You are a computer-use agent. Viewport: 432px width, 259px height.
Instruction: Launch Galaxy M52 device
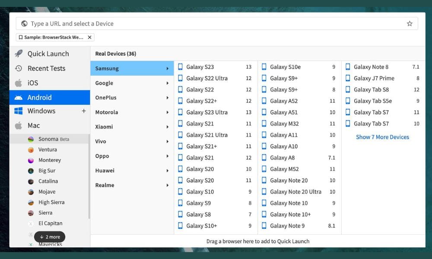pos(299,169)
